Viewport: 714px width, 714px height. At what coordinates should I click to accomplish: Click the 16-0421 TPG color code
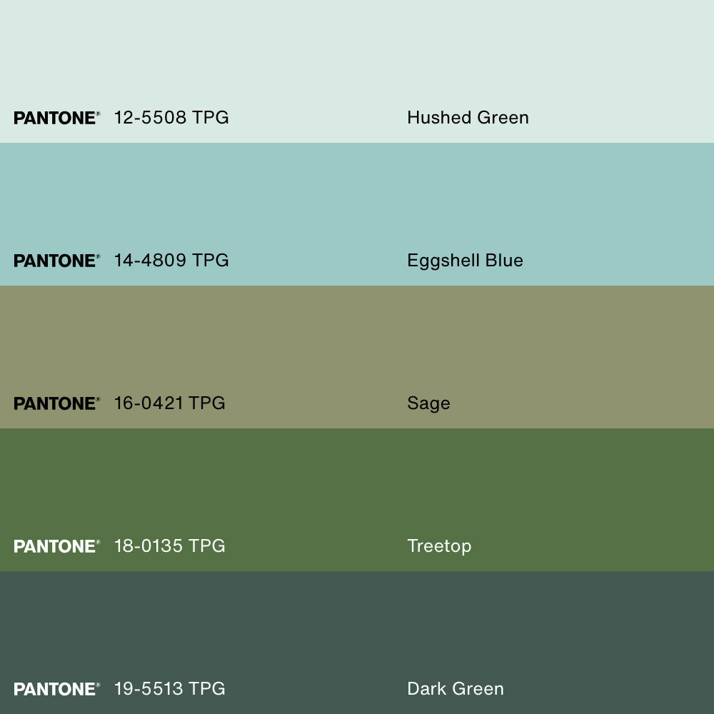(169, 403)
